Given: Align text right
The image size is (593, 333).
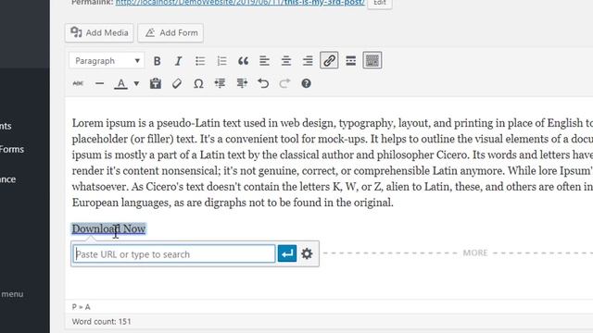Looking at the screenshot, I should click(x=308, y=61).
